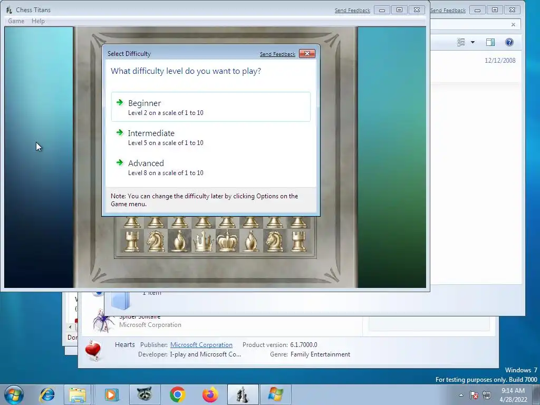Click the green arrow beside Intermediate
This screenshot has width=540, height=405.
click(120, 132)
